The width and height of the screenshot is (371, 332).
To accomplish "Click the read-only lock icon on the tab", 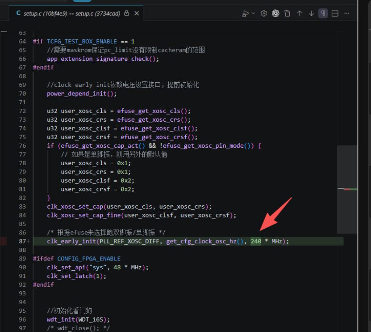I will [x=127, y=13].
